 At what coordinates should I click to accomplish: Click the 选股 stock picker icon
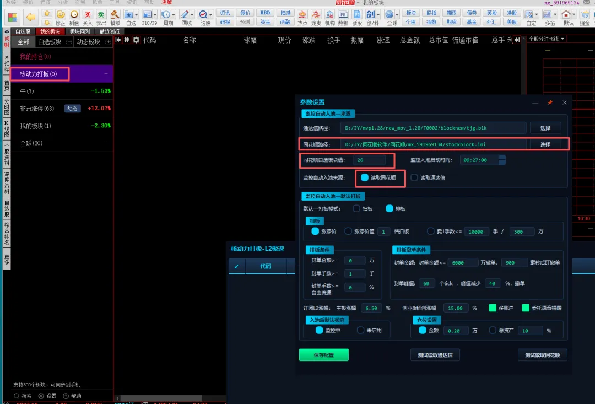click(x=203, y=15)
